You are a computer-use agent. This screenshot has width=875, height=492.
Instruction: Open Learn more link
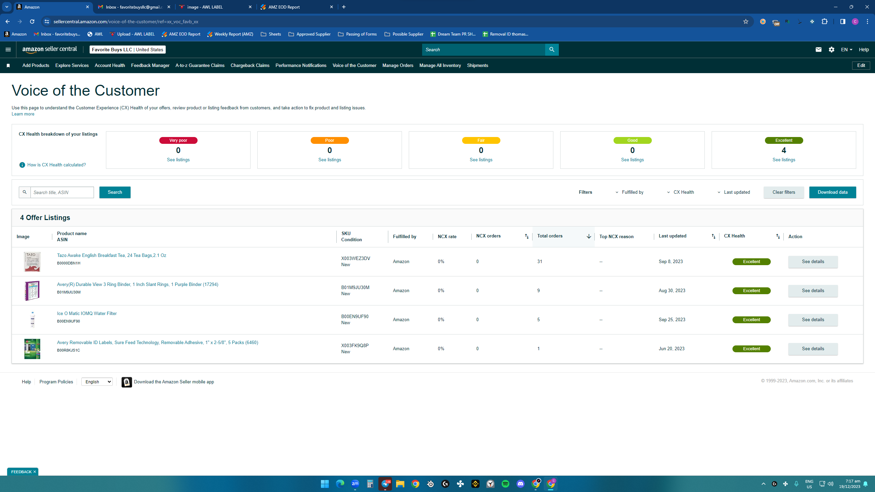click(x=23, y=114)
